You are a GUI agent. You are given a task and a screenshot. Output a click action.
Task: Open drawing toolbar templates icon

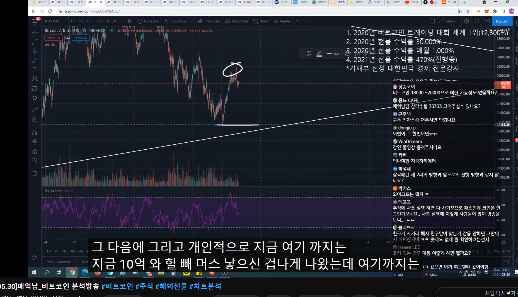tap(309, 53)
